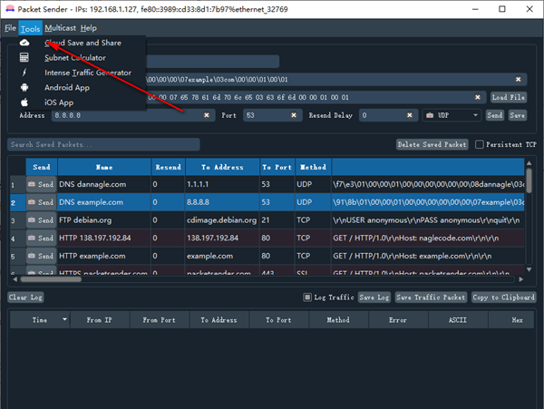The width and height of the screenshot is (544, 409).
Task: Send the FTP debian.org packet
Action: click(42, 220)
